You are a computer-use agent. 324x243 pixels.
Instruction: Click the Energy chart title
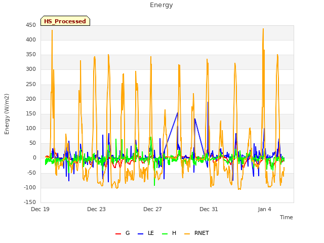pos(161,5)
